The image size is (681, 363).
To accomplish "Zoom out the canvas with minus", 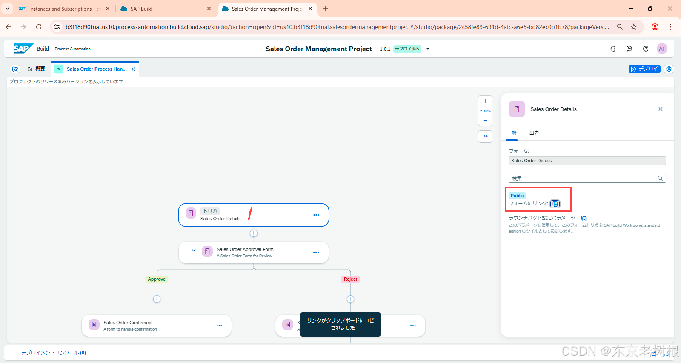I will click(485, 121).
